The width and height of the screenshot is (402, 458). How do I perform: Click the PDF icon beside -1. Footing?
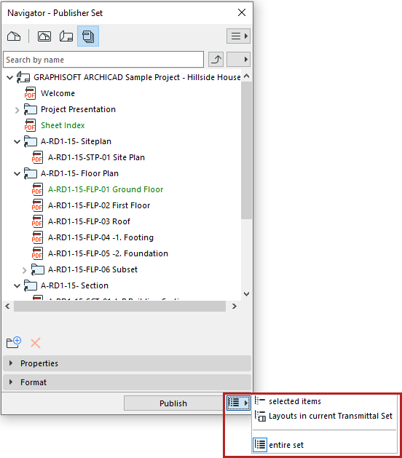37,238
